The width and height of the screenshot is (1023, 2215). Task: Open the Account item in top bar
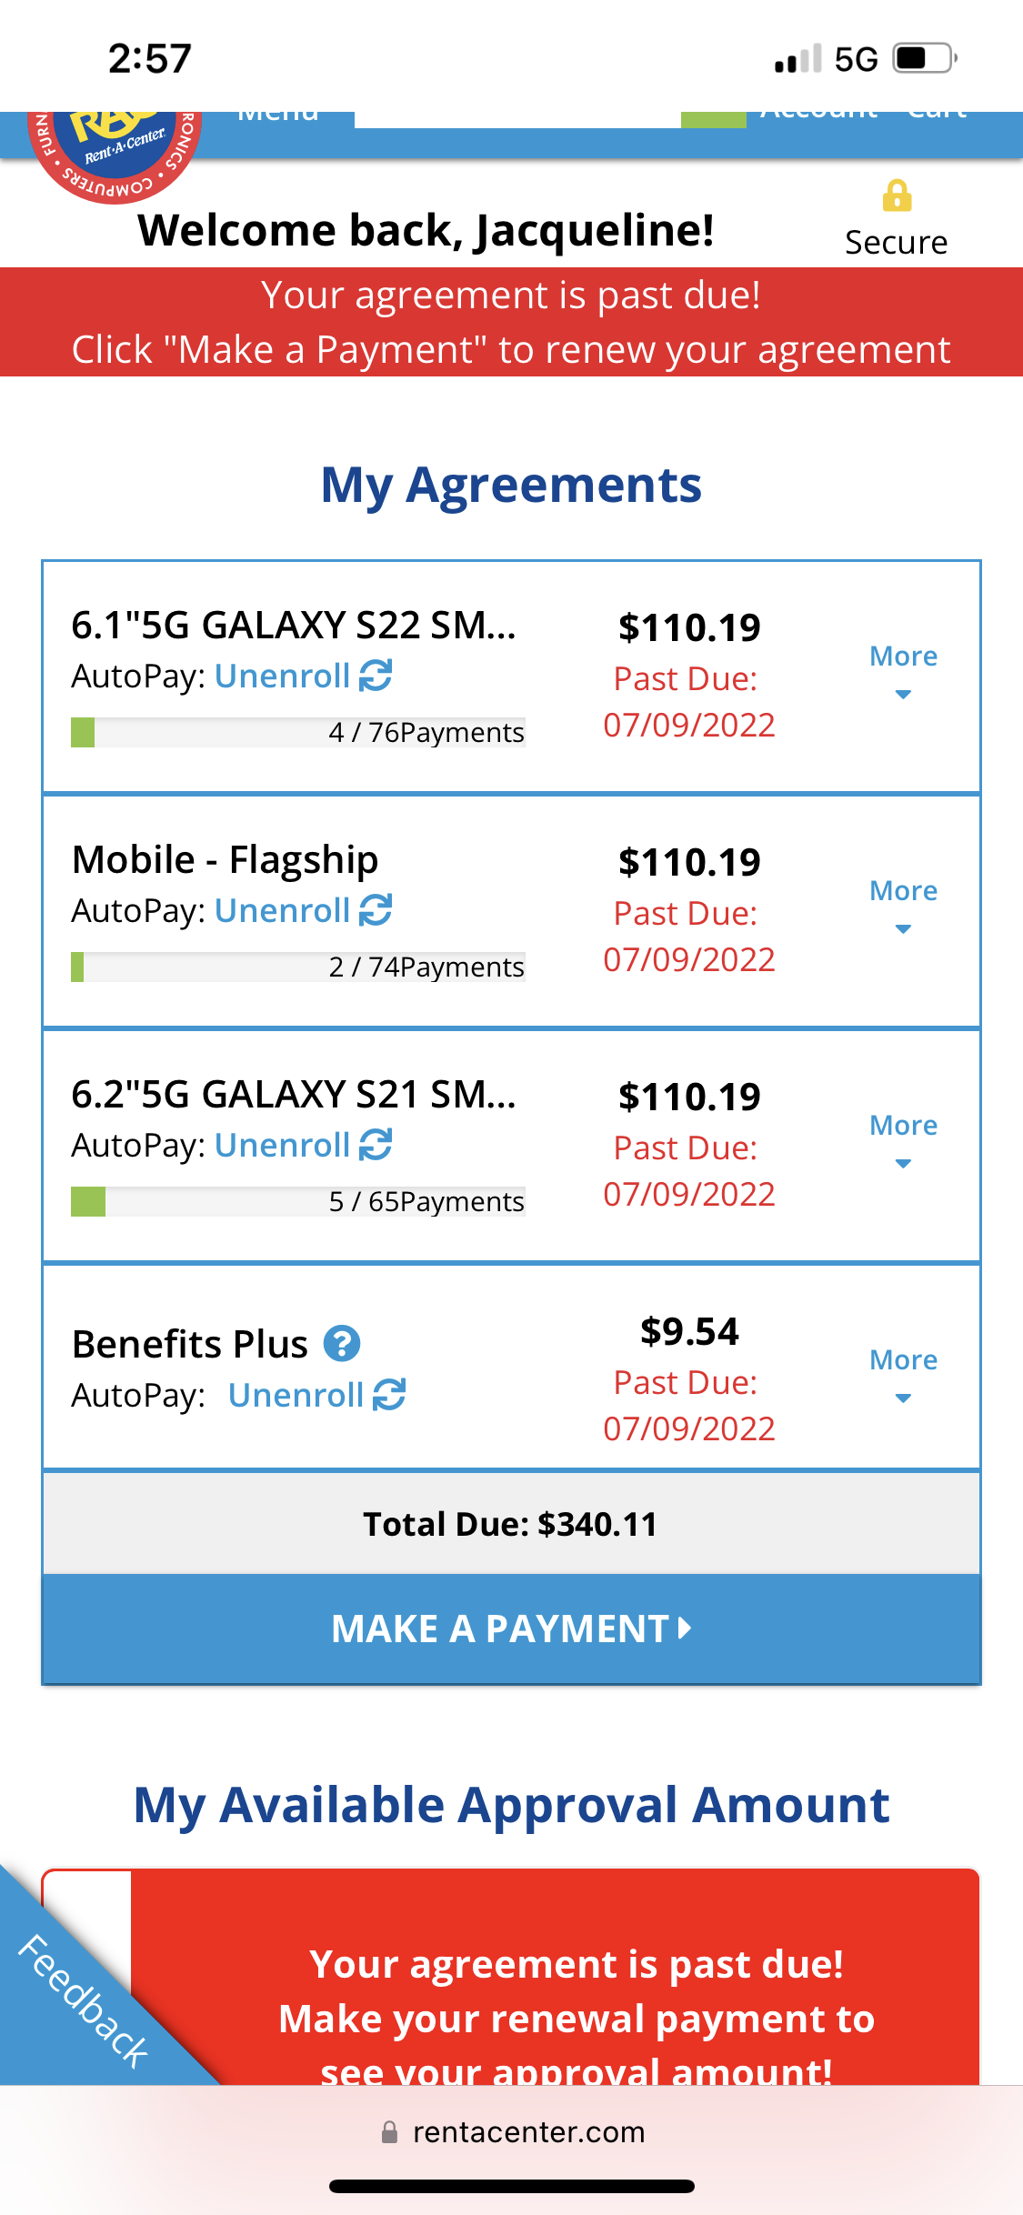[818, 115]
